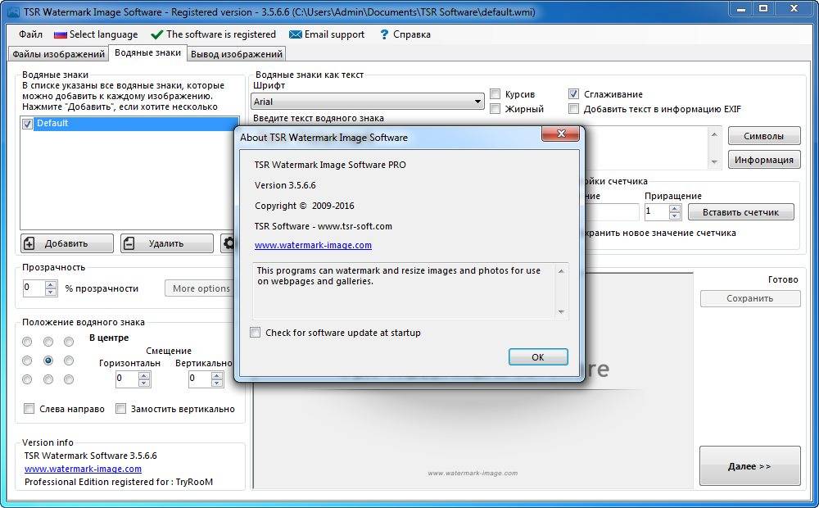This screenshot has height=508, width=819.
Task: Uncheck the Default watermark checkbox
Action: 28,124
